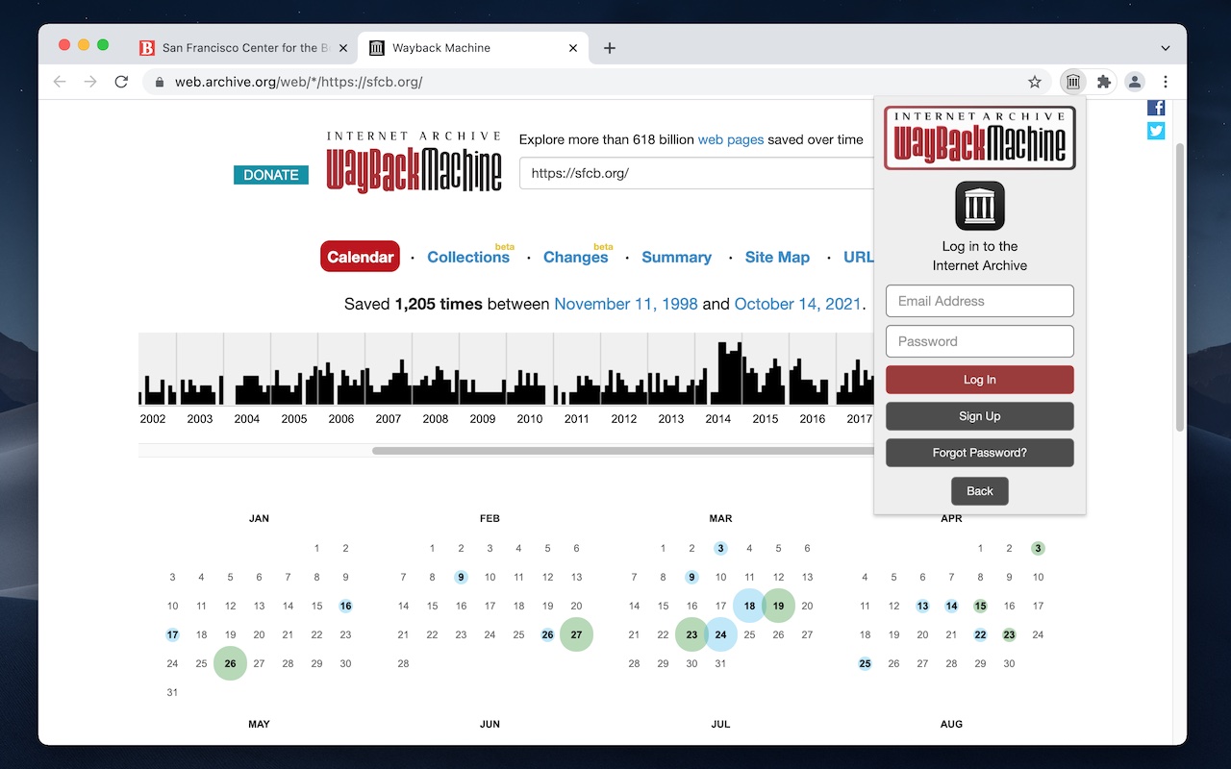Click the back navigation arrow
The width and height of the screenshot is (1231, 769).
coord(59,82)
